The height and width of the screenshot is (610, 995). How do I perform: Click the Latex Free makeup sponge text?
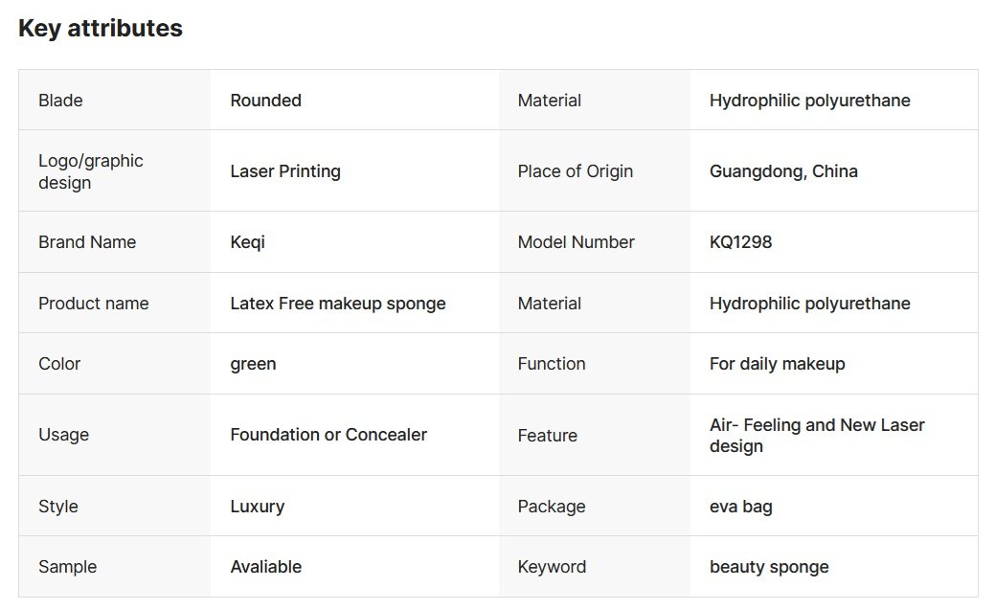coord(338,304)
